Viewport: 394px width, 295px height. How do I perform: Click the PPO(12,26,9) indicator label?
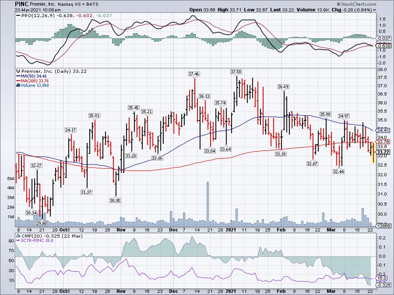(38, 16)
